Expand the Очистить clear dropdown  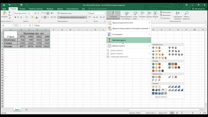click(170, 18)
